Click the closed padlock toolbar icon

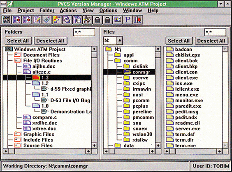tap(97, 20)
